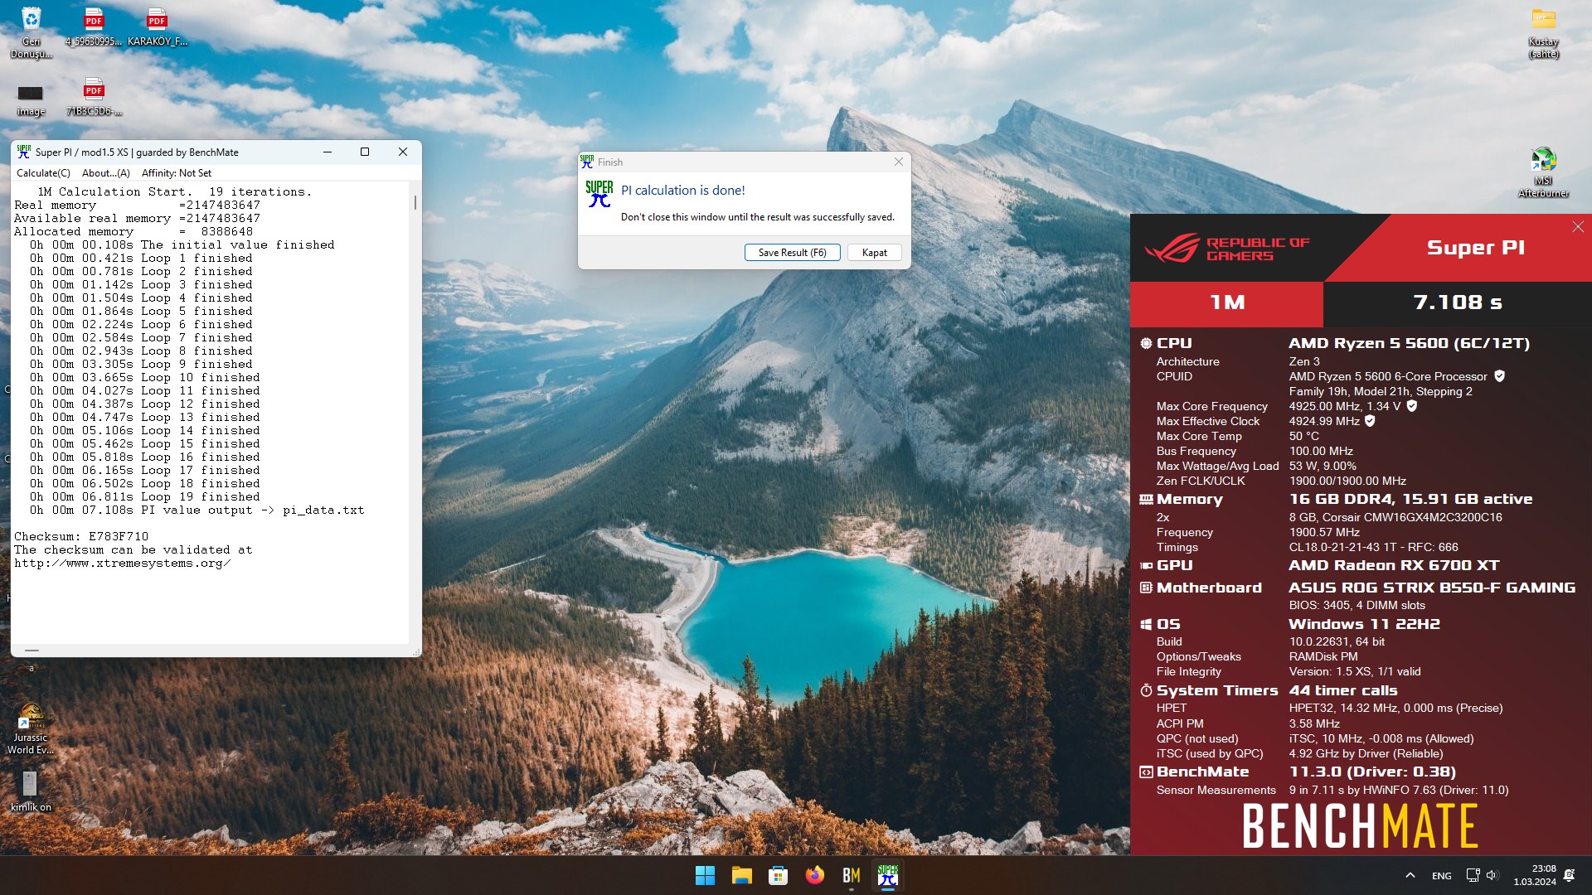Open Microsoft Store from taskbar
This screenshot has width=1592, height=895.
click(x=778, y=875)
